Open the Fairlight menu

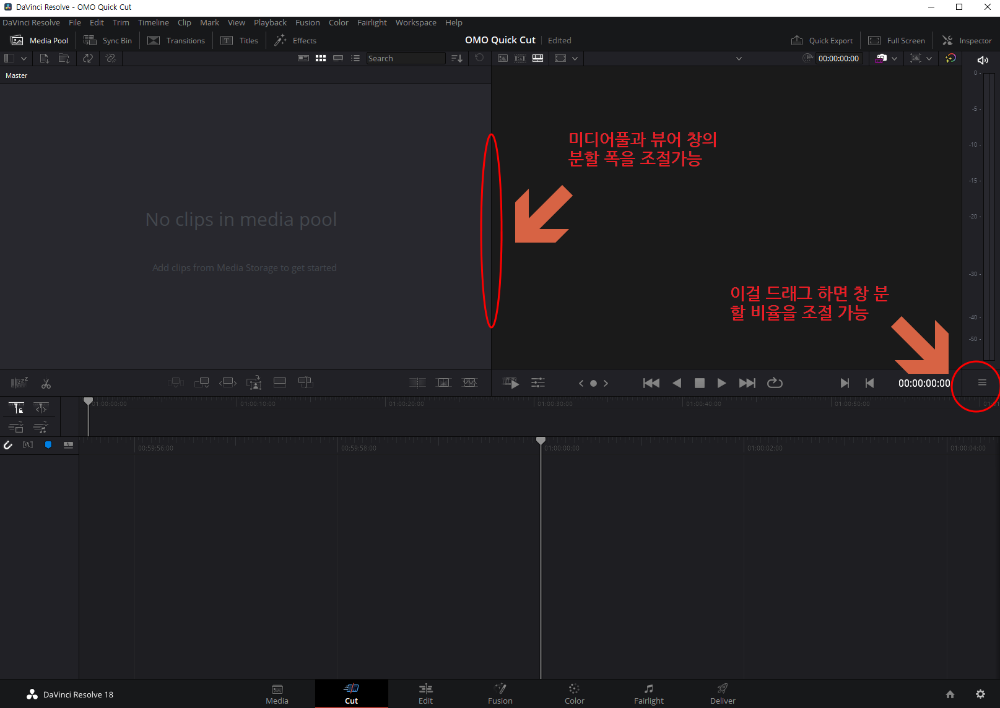pyautogui.click(x=372, y=22)
